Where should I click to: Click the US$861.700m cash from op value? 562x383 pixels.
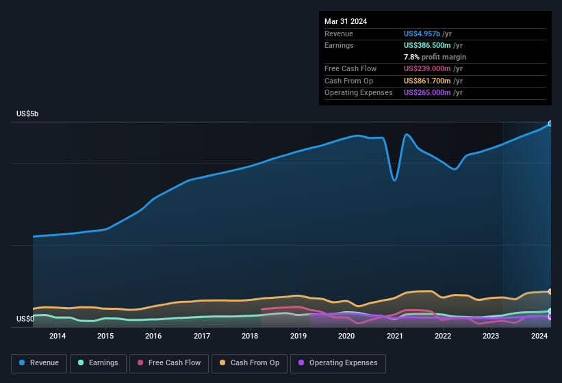coord(427,81)
